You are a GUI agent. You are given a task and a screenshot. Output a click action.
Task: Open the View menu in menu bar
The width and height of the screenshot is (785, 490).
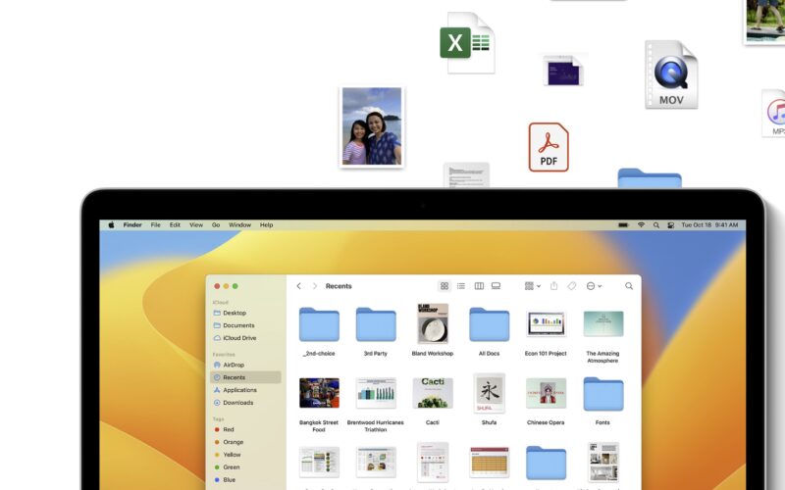[x=196, y=224]
